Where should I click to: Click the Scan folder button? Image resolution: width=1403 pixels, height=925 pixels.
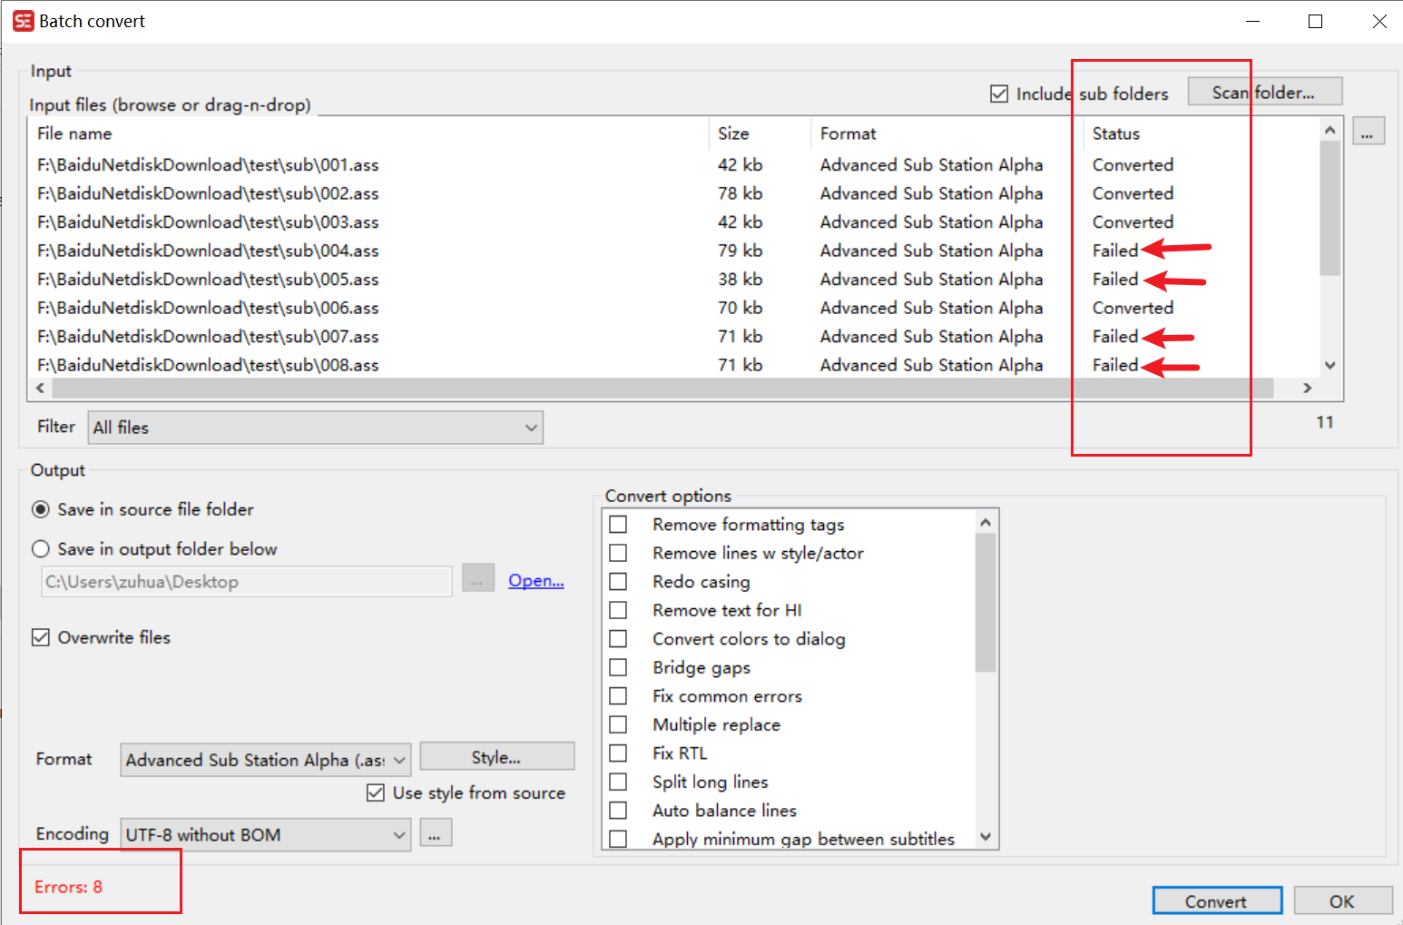click(x=1264, y=91)
